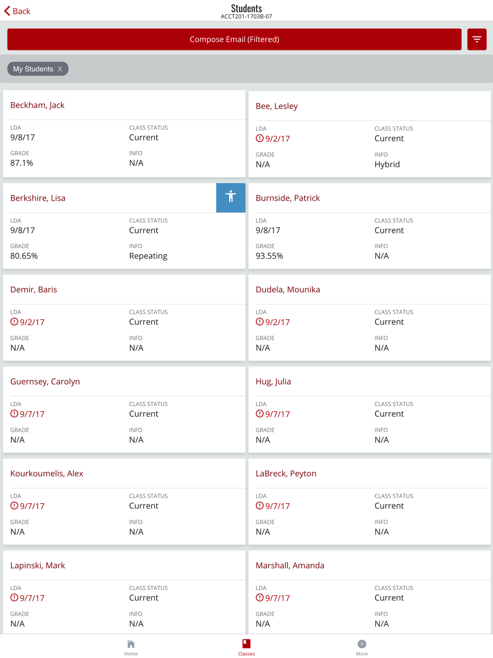Tap the LDA warning icon for Bee, Lesley
This screenshot has height=658, width=493.
[x=260, y=139]
